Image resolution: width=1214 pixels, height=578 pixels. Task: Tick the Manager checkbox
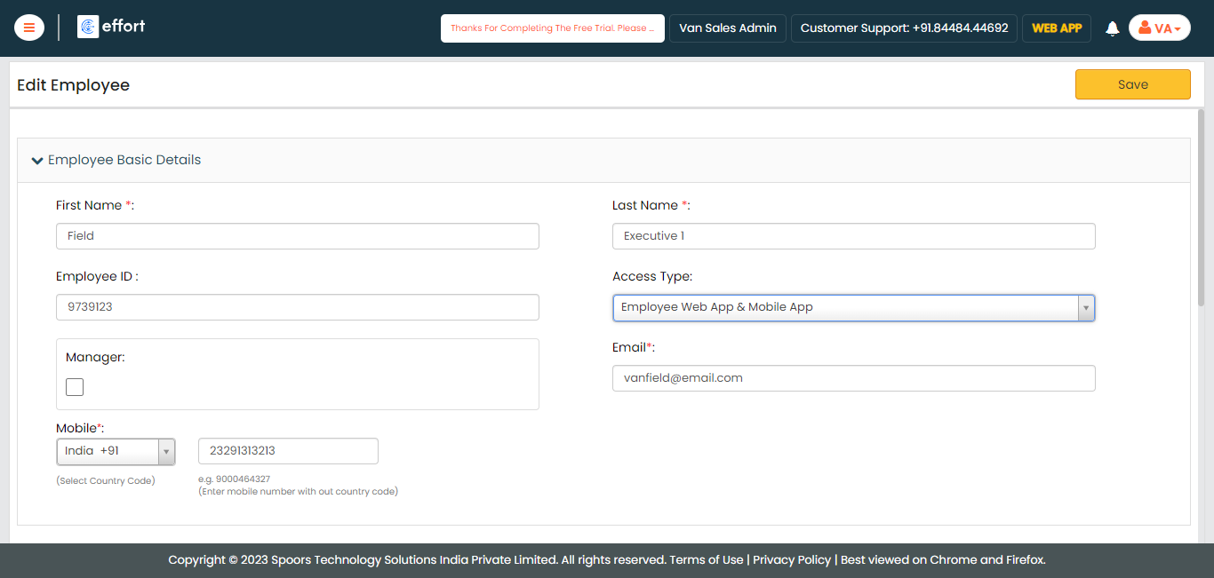point(75,387)
